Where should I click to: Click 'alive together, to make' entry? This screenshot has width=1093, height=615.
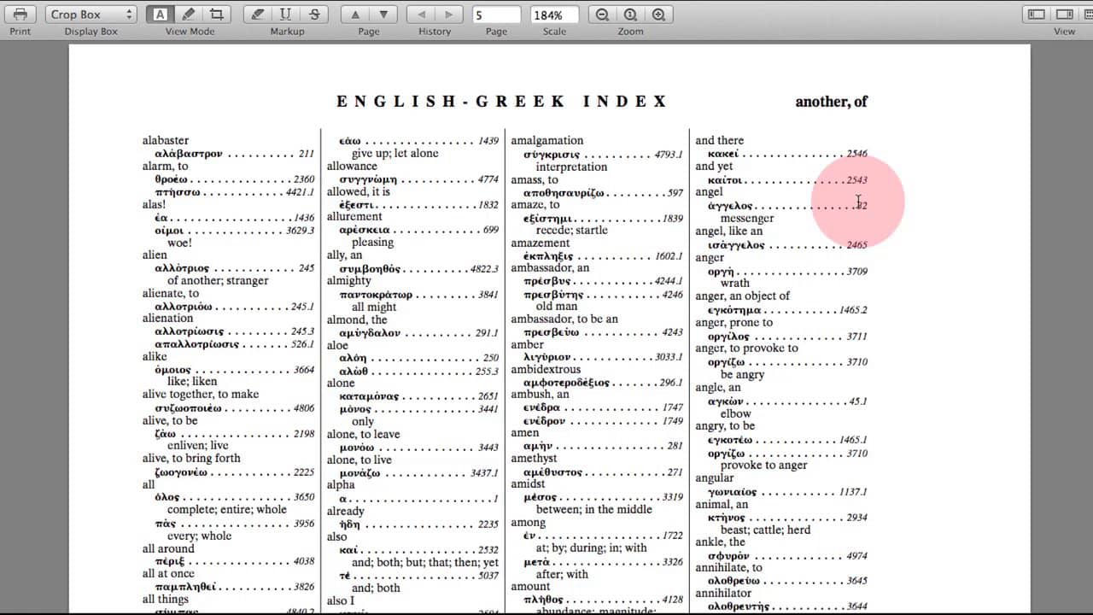[x=201, y=395]
